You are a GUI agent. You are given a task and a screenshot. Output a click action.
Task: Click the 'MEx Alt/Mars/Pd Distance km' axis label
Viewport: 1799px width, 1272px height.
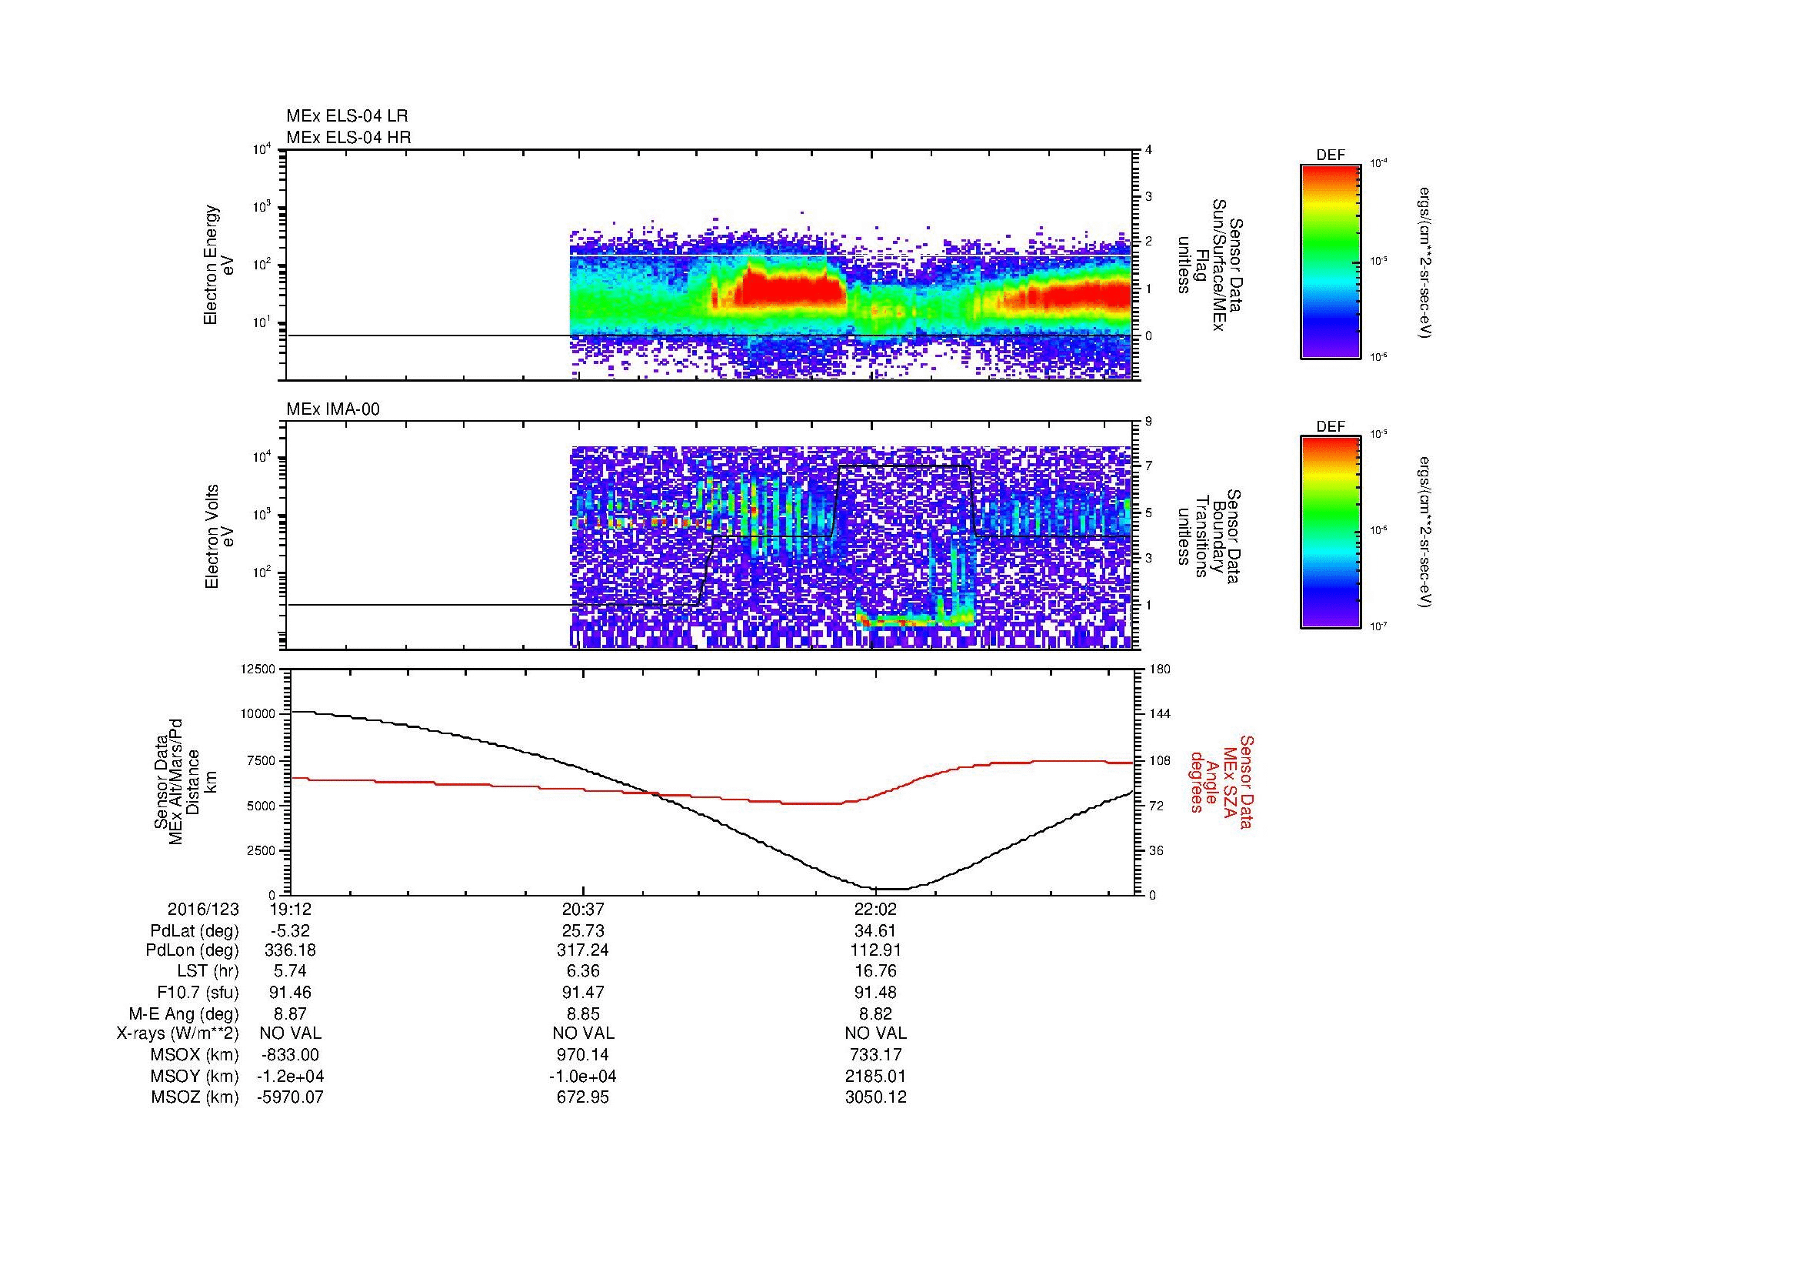point(187,781)
